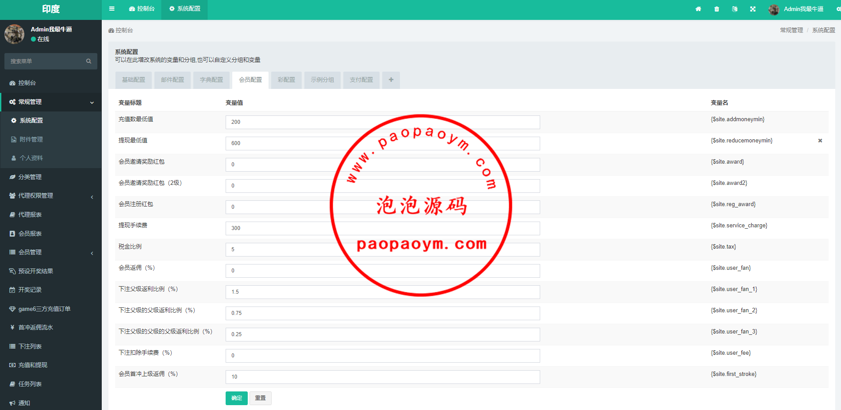Select the 会员配置 tab

point(250,80)
